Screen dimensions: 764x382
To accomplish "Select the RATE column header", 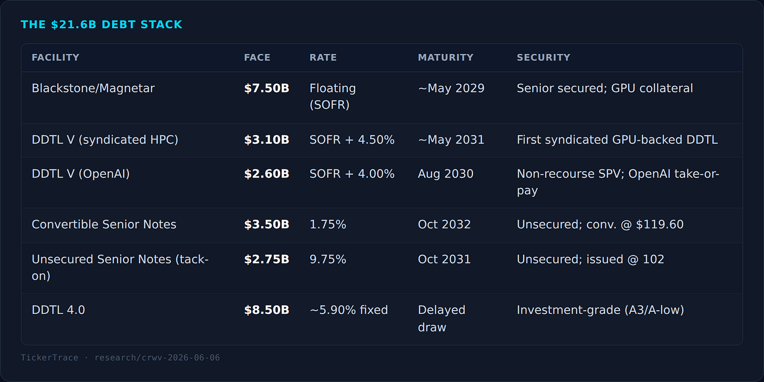I will tap(323, 58).
